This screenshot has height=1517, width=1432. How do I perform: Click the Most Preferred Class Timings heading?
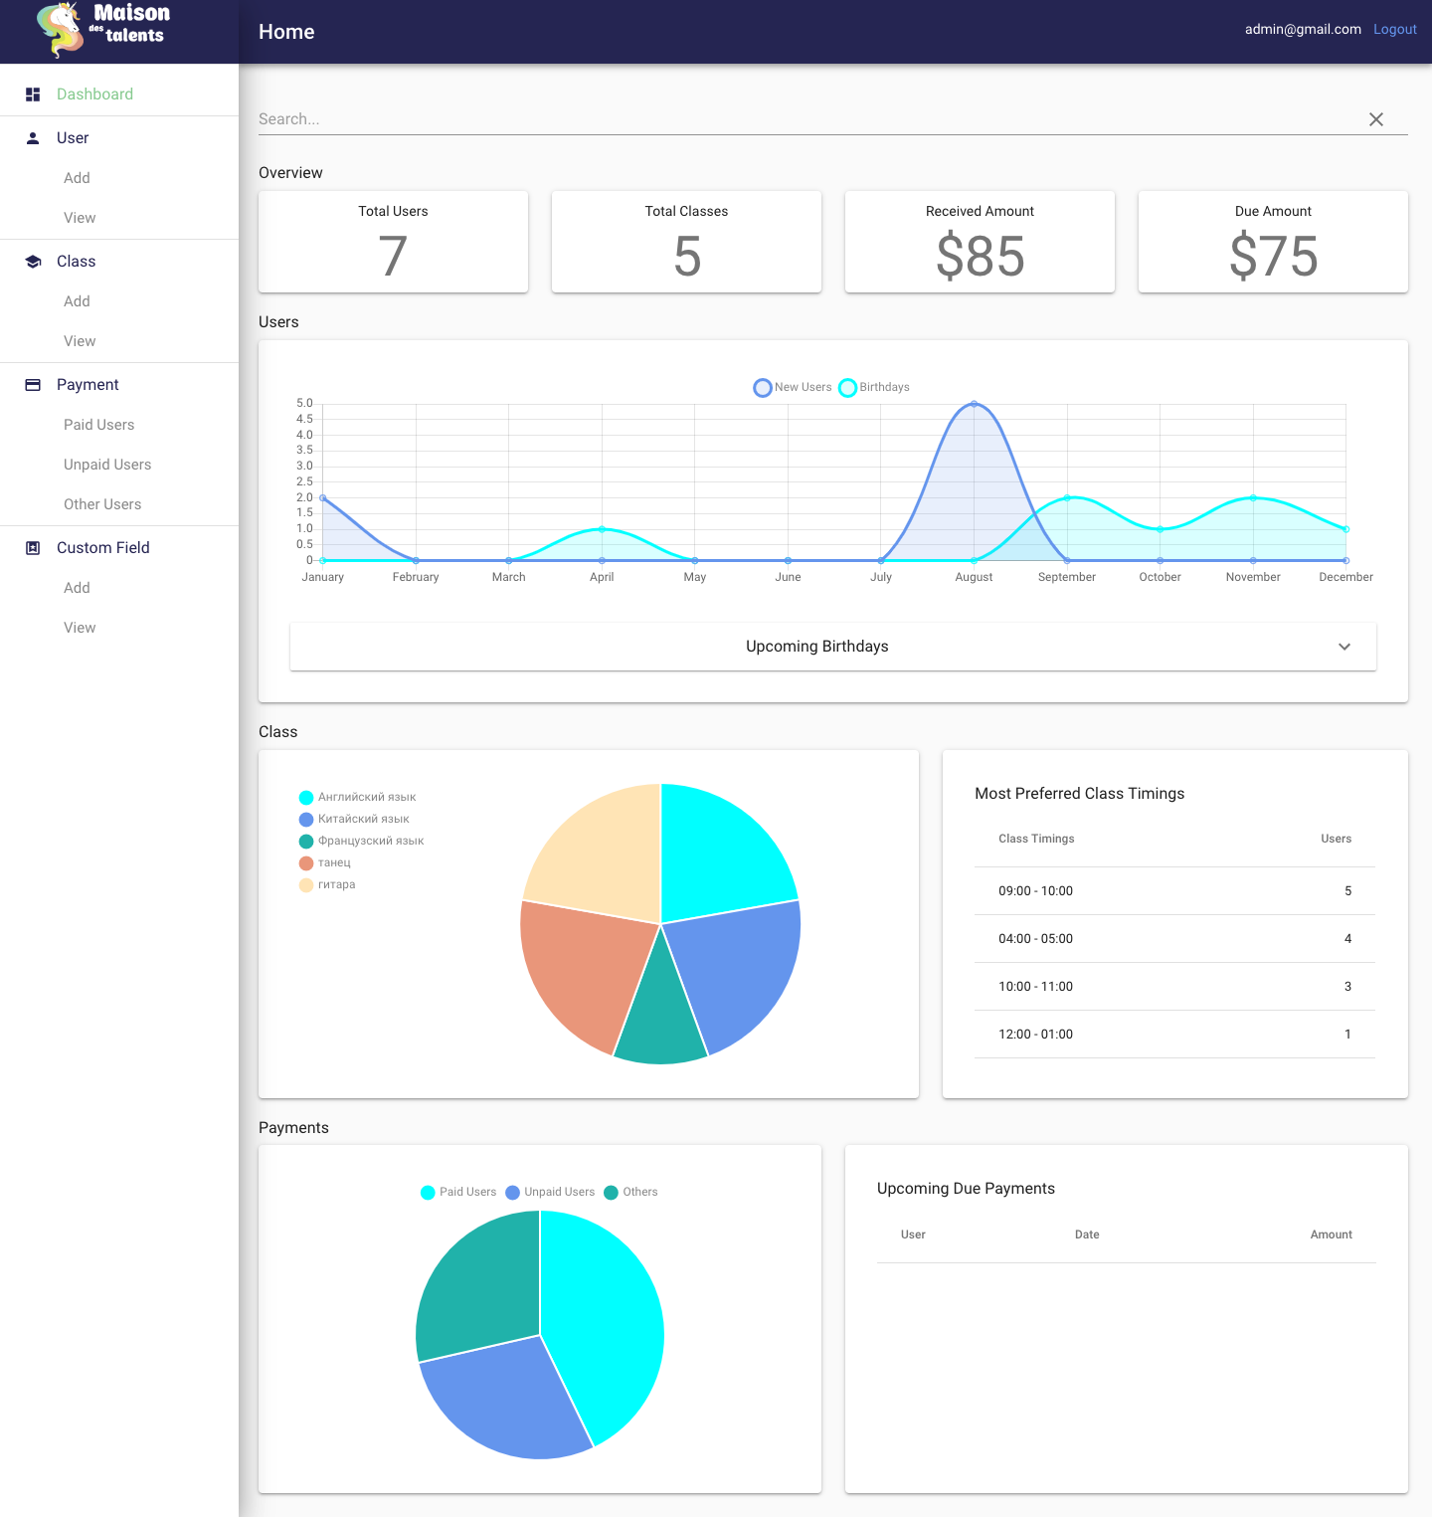coord(1079,794)
